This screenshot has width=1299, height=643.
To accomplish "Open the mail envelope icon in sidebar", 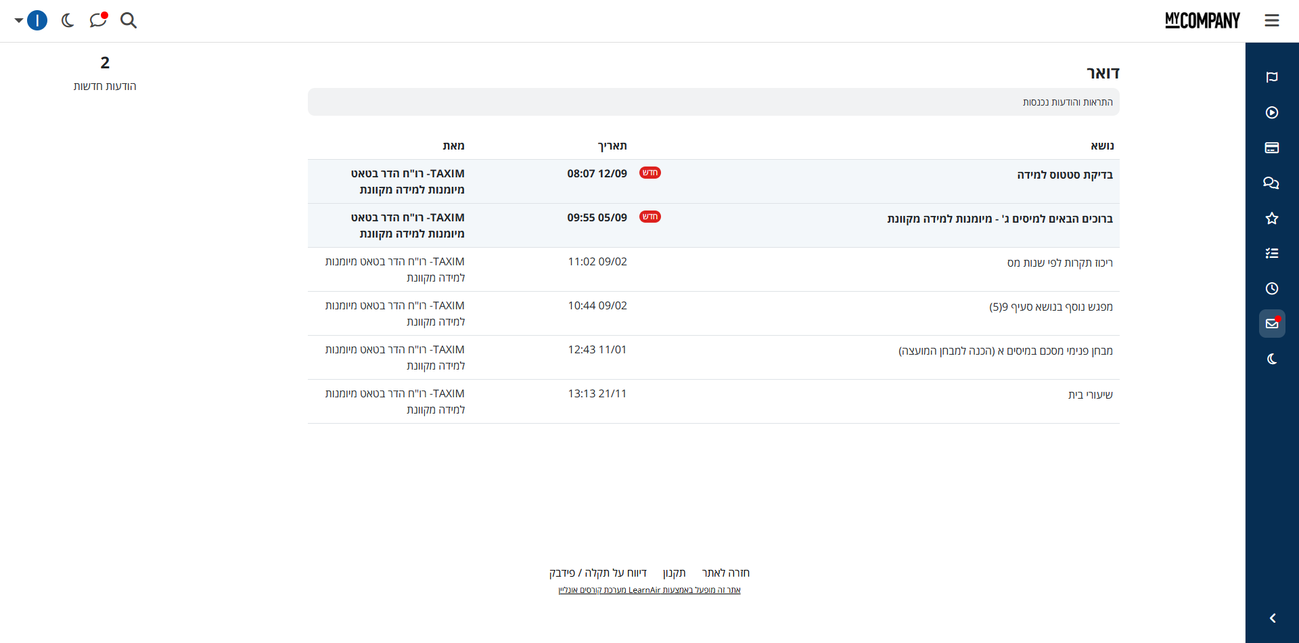I will tap(1271, 324).
